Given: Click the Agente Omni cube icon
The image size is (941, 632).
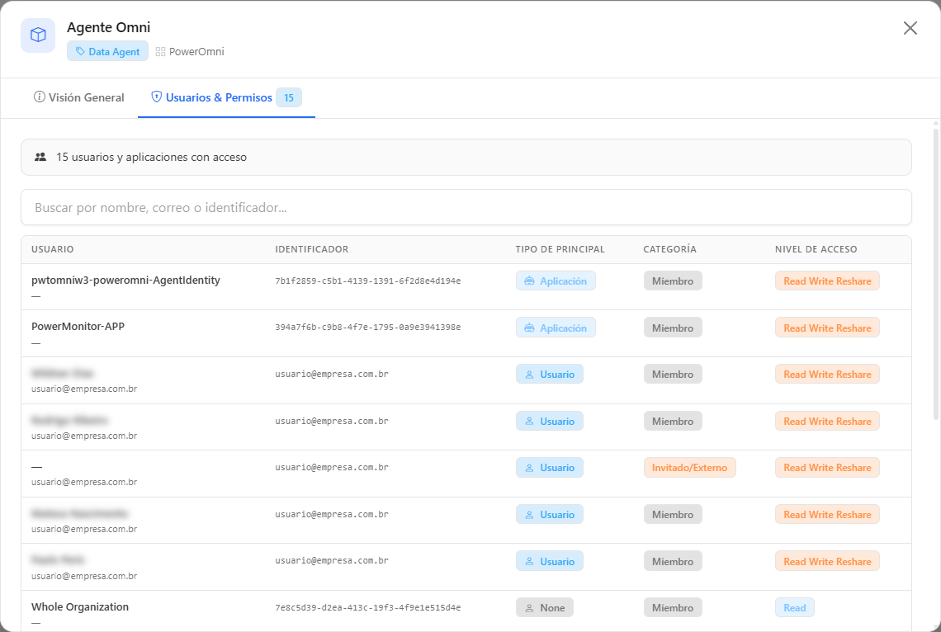Looking at the screenshot, I should 38,35.
